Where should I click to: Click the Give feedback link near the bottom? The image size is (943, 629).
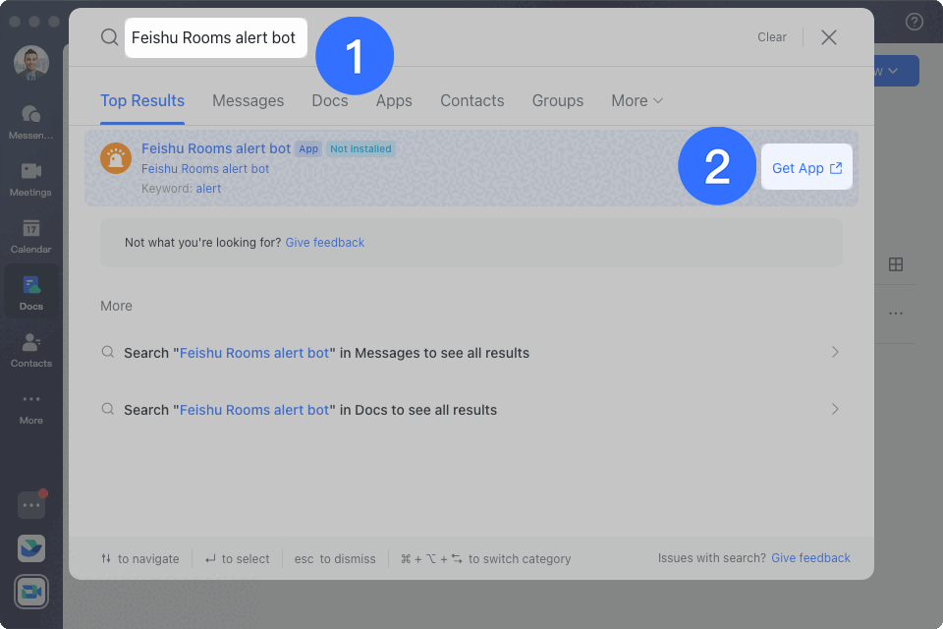(810, 558)
